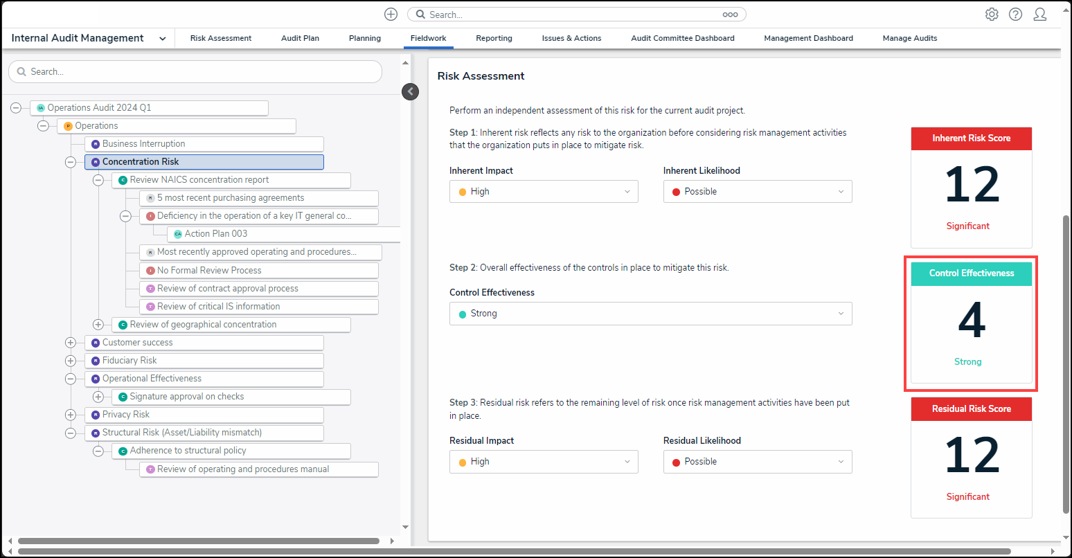
Task: Expand the Privacy Risk tree node
Action: click(70, 415)
